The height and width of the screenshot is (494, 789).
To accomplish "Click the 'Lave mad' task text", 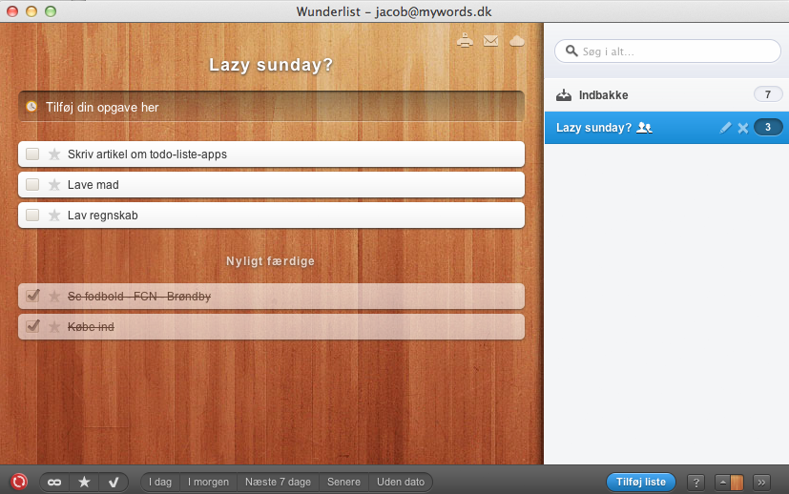I will click(93, 185).
